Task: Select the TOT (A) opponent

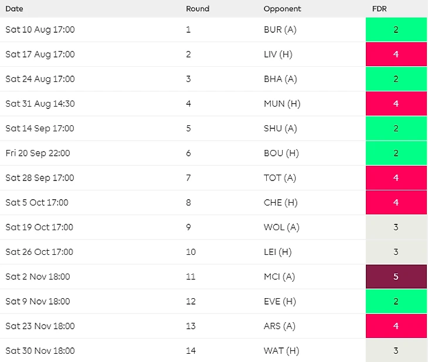Action: (x=281, y=177)
